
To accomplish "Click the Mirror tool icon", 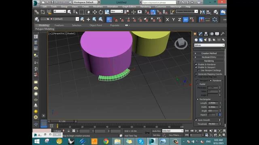I will (x=202, y=12).
